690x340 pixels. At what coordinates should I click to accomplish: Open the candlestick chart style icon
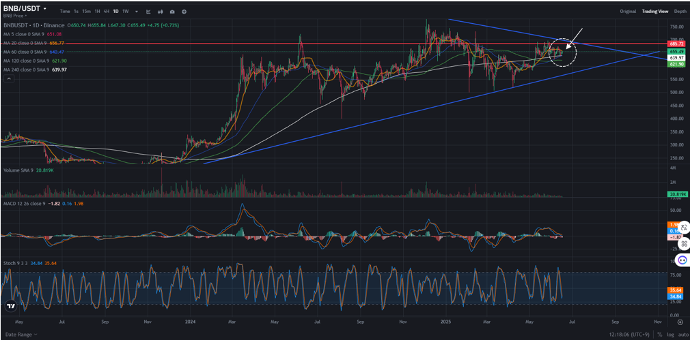click(x=161, y=12)
